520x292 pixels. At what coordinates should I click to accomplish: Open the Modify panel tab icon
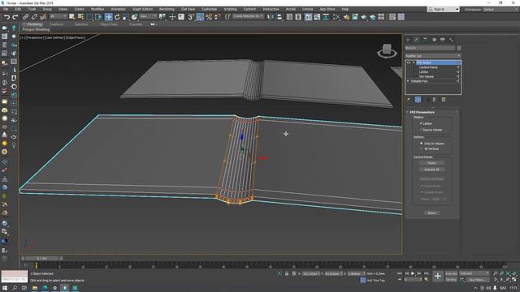pos(417,40)
